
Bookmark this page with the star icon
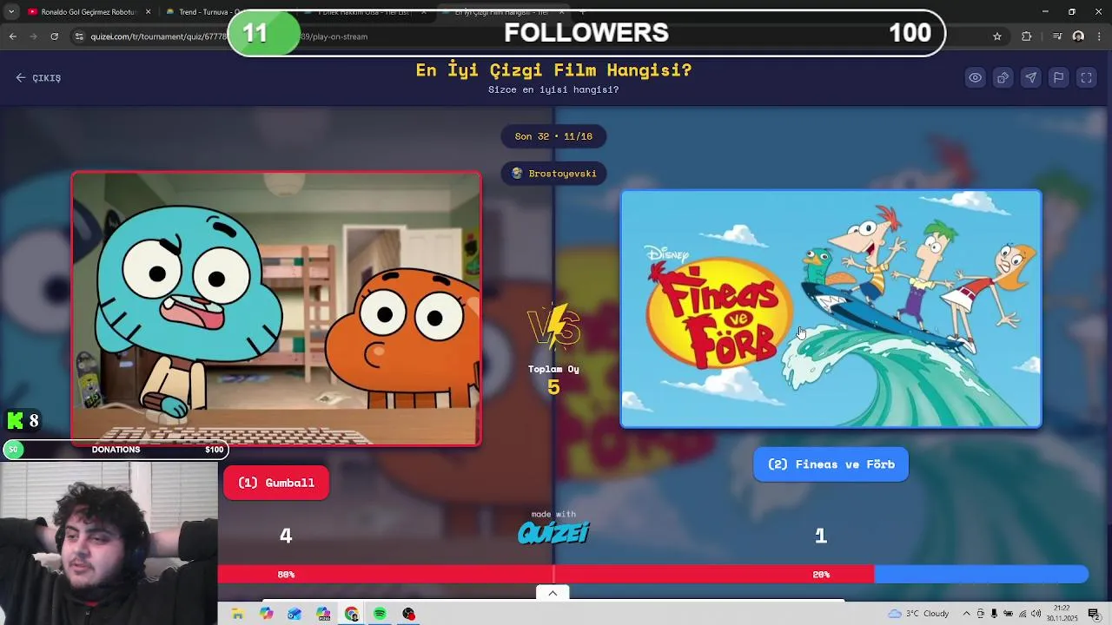coord(997,36)
